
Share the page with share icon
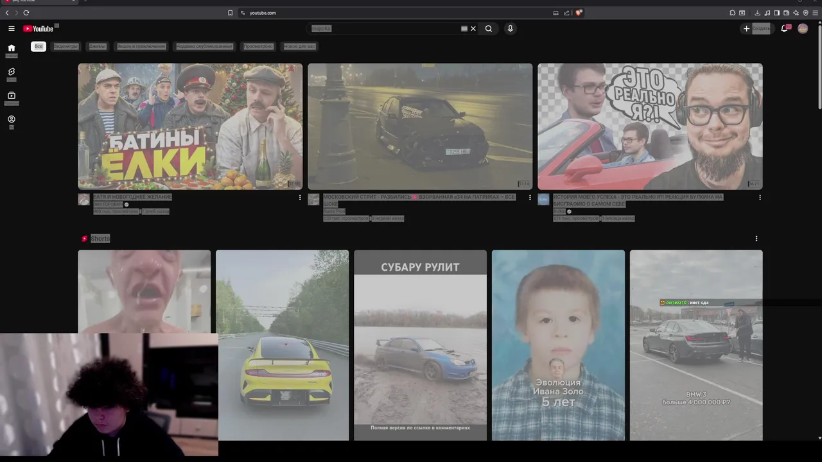tap(566, 13)
